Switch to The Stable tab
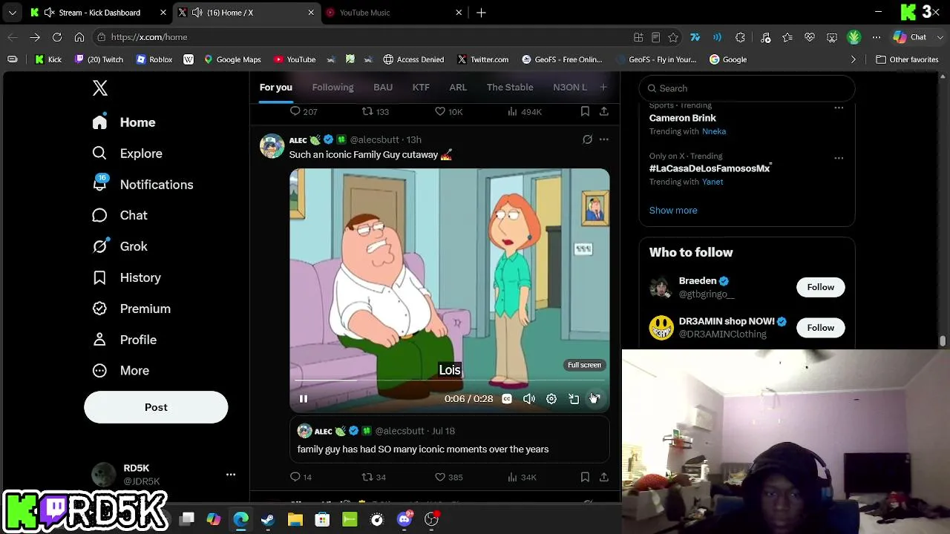The width and height of the screenshot is (950, 534). click(510, 88)
